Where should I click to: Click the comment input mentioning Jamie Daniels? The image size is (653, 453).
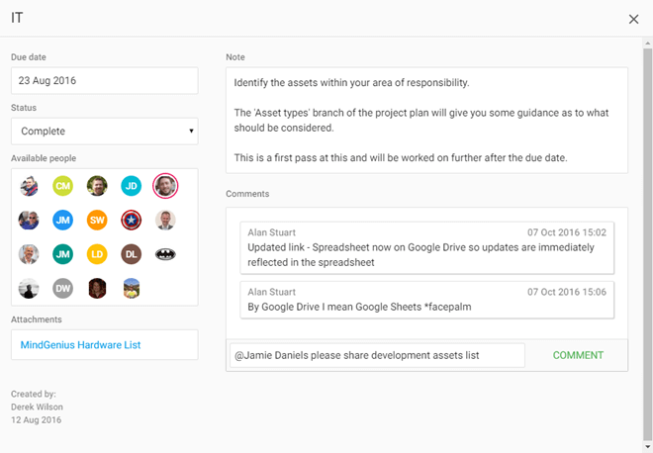coord(377,355)
